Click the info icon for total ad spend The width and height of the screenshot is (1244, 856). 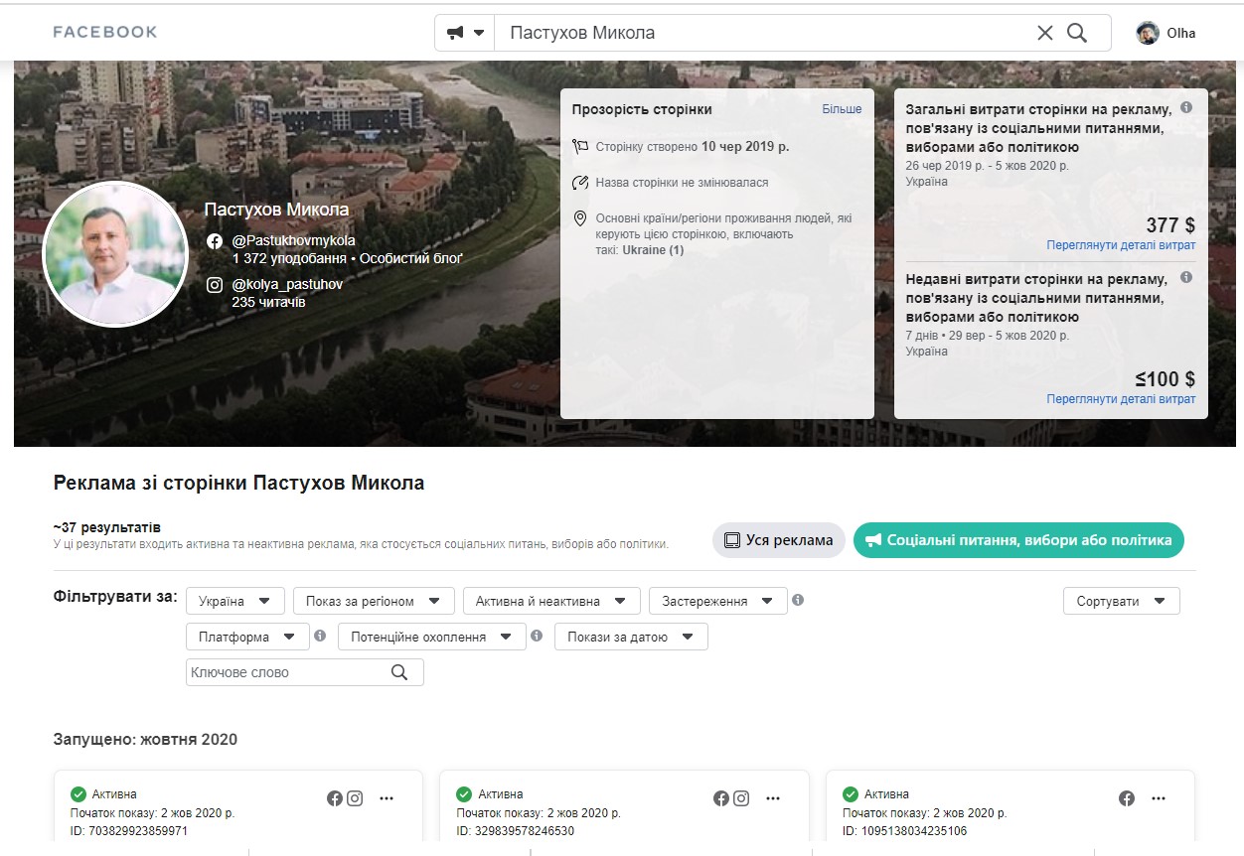(x=1186, y=107)
